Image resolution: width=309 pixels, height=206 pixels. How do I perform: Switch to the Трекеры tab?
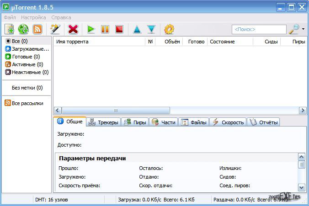(x=103, y=122)
